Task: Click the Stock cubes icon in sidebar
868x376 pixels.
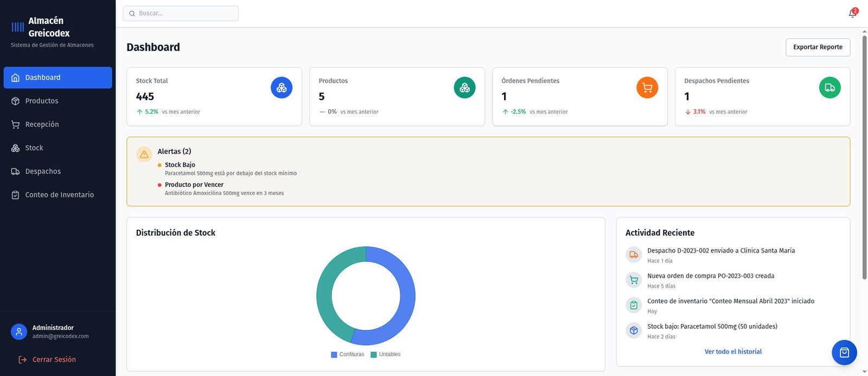Action: click(x=16, y=148)
